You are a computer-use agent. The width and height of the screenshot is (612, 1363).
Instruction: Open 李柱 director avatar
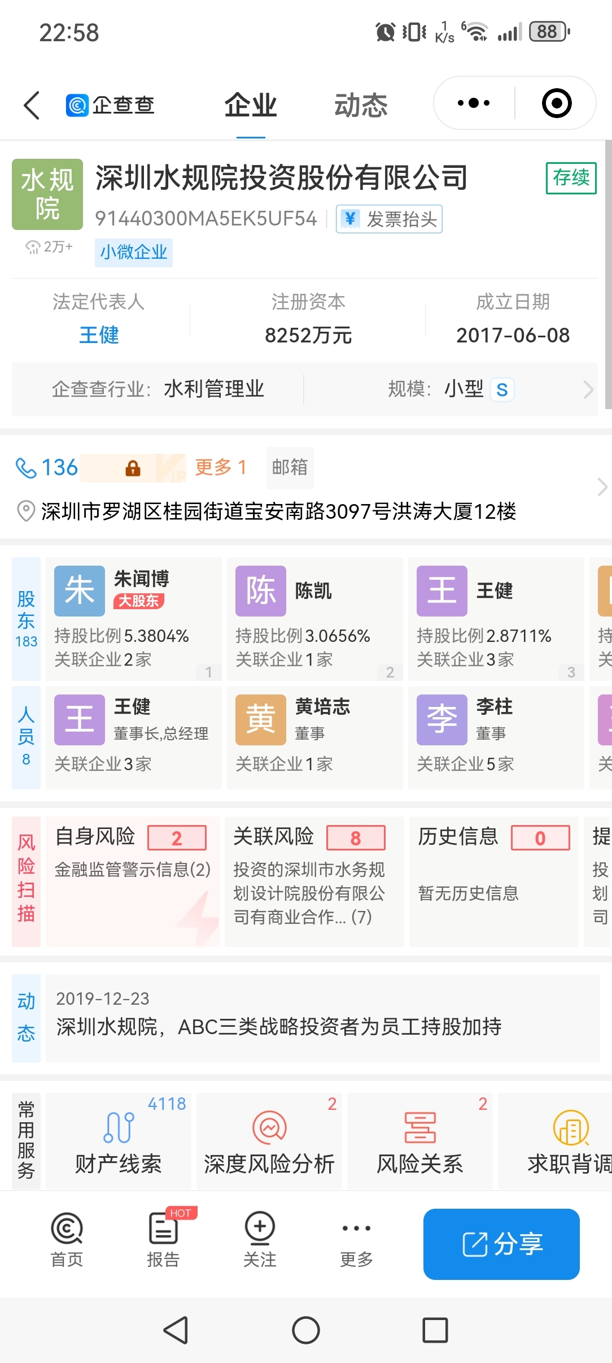pos(442,719)
